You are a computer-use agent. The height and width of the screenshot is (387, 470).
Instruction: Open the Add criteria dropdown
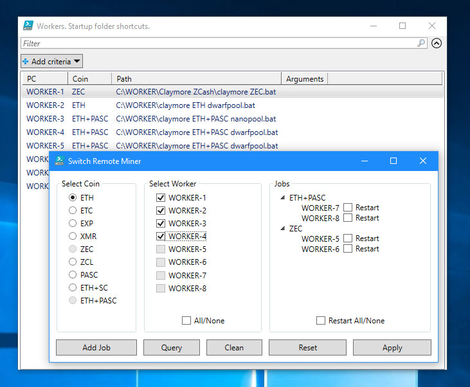(51, 61)
